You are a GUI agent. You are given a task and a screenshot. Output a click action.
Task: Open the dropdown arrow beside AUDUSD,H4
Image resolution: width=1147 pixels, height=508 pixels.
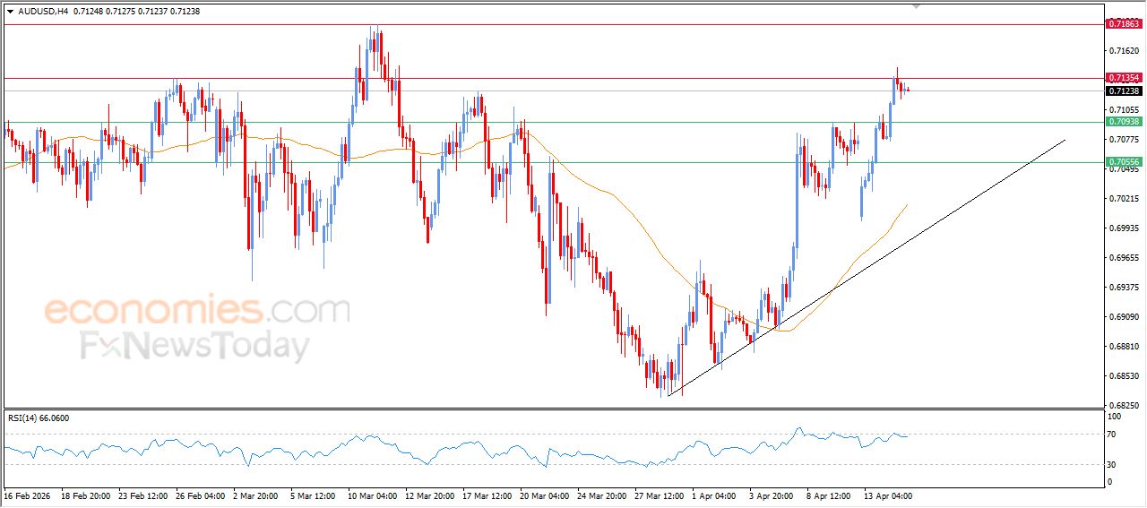coord(10,12)
